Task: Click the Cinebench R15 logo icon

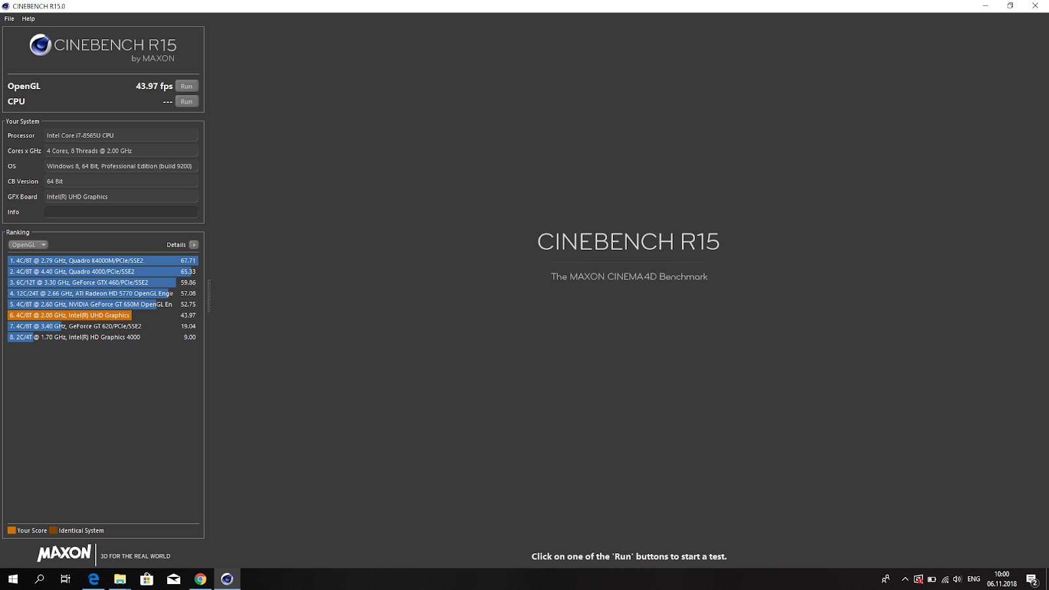Action: click(x=40, y=45)
